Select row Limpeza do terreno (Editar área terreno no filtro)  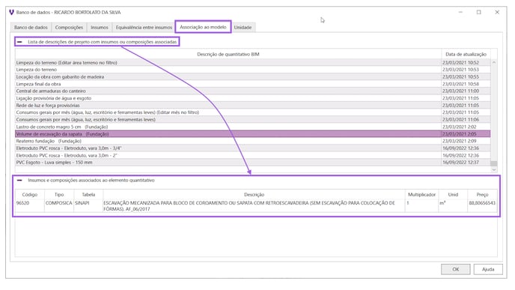(x=252, y=62)
